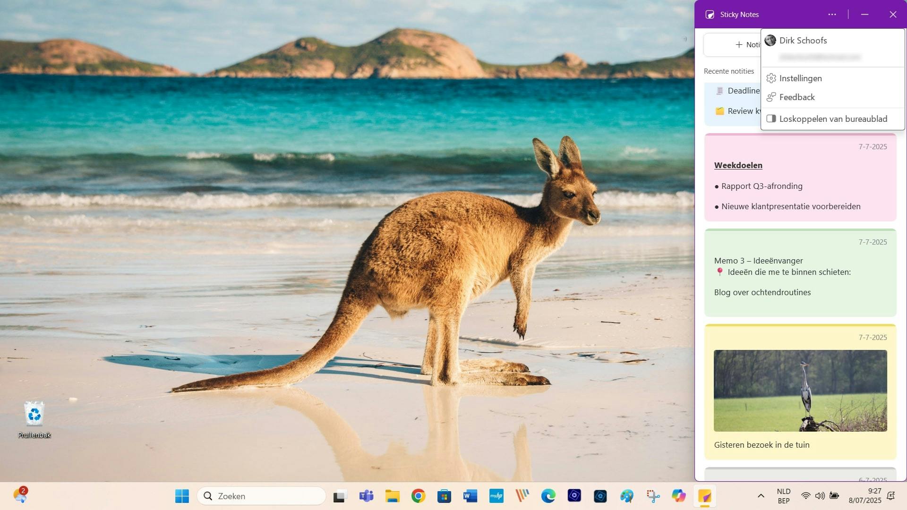
Task: Click the Dirk Schoofs profile avatar
Action: point(770,41)
